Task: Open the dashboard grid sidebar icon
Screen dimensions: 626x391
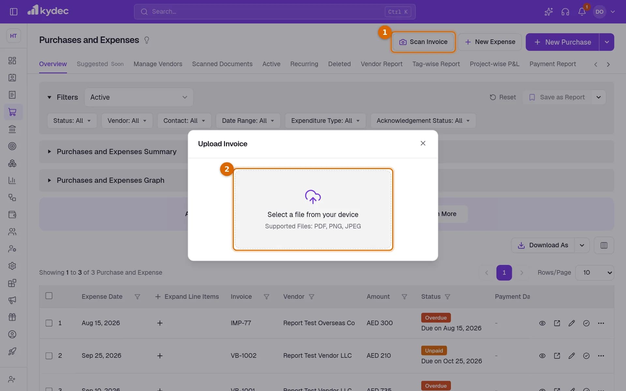Action: tap(12, 61)
